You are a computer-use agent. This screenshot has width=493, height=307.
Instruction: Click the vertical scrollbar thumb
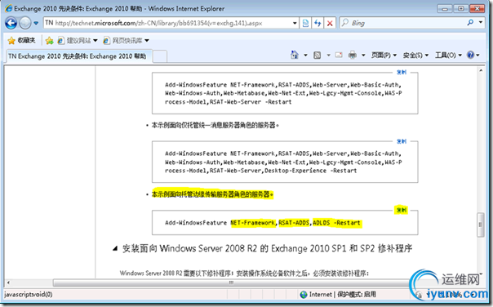(481, 225)
